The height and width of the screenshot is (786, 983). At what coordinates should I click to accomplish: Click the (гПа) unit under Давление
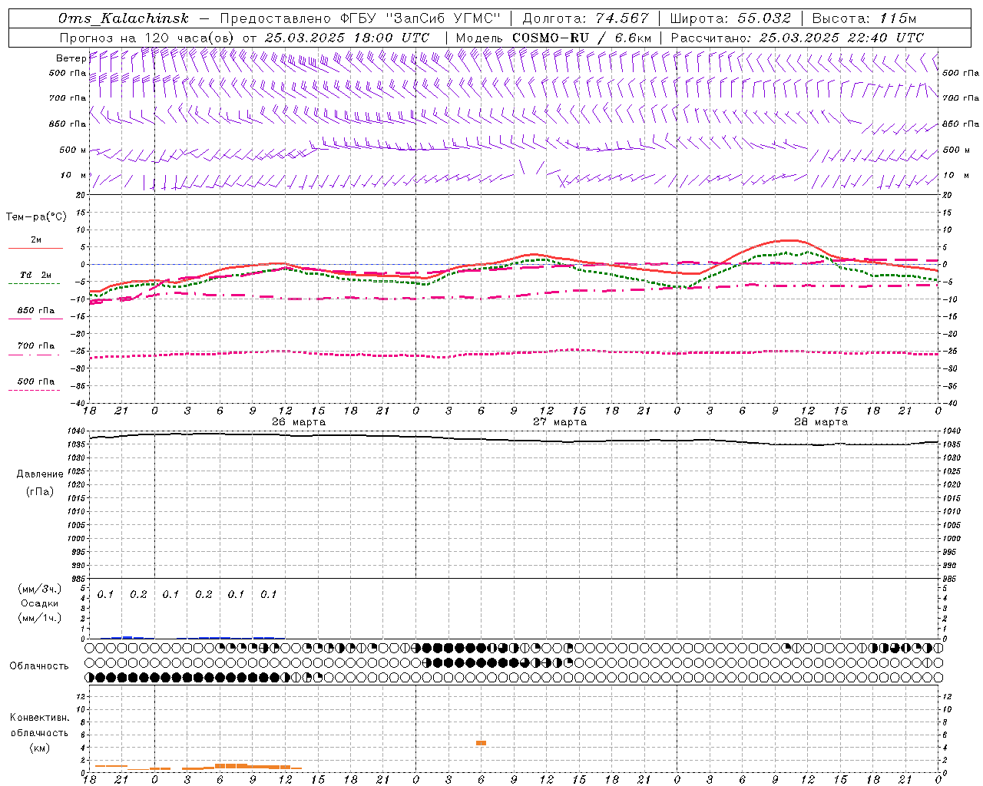[x=40, y=491]
